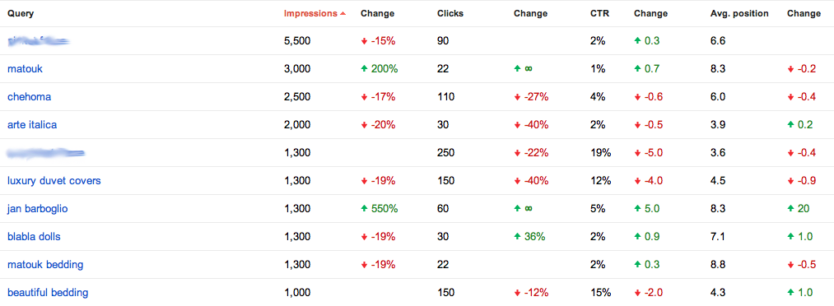Click green arrow beside 36% clicks change
Image resolution: width=834 pixels, height=306 pixels.
[x=517, y=237]
